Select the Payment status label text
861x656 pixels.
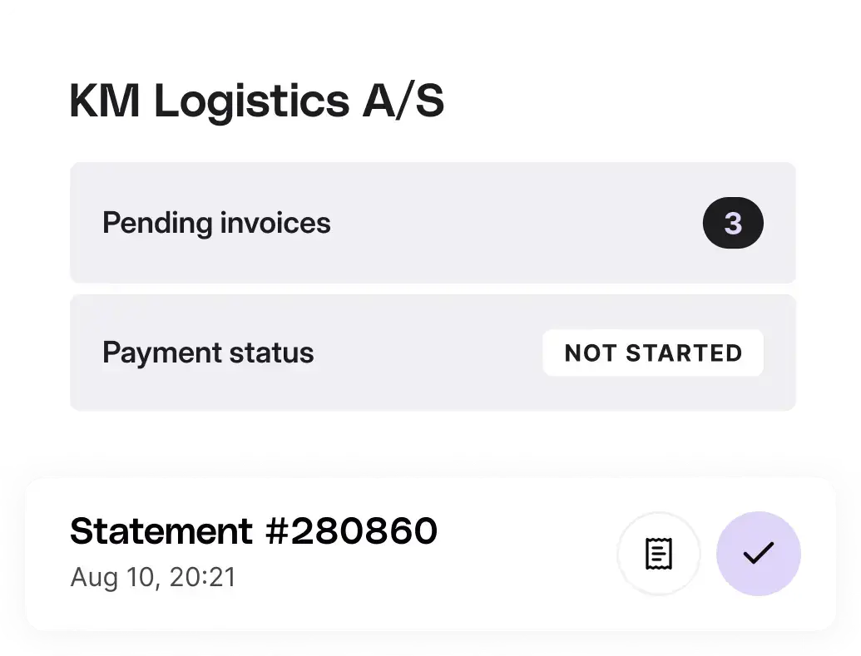pyautogui.click(x=208, y=353)
